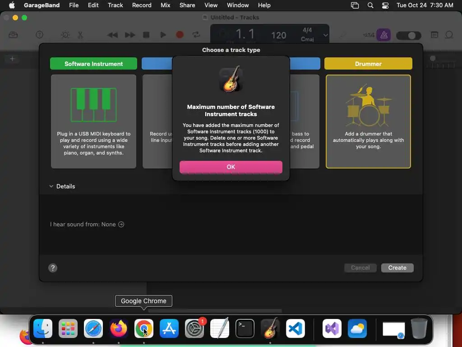This screenshot has height=347, width=462.
Task: Open Control Center in menu bar
Action: pos(385,5)
